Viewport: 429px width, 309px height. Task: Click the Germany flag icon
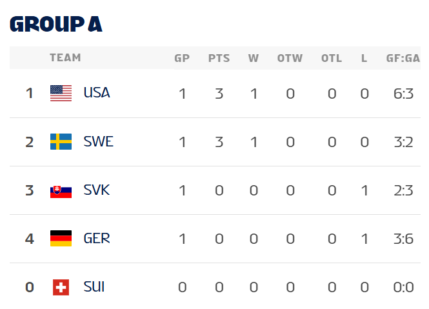[x=61, y=239]
